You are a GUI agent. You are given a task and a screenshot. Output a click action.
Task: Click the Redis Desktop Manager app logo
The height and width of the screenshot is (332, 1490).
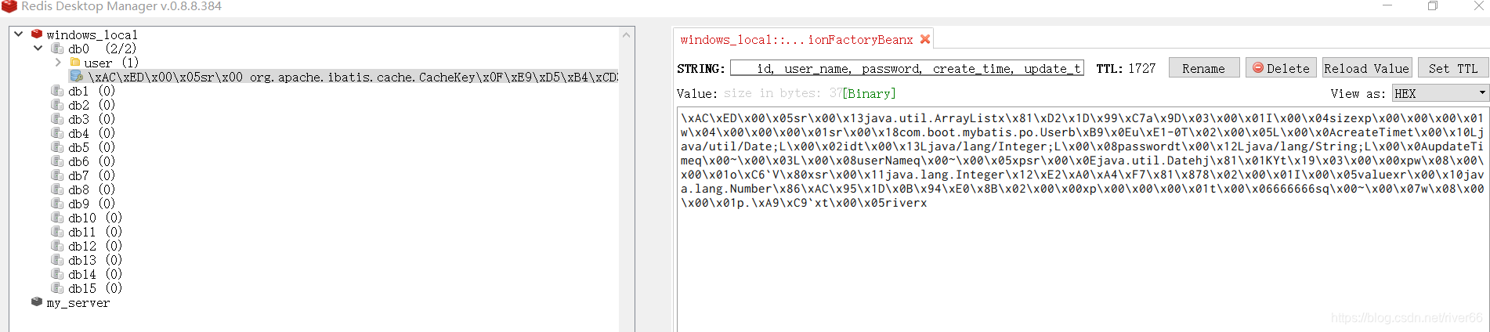pyautogui.click(x=9, y=6)
